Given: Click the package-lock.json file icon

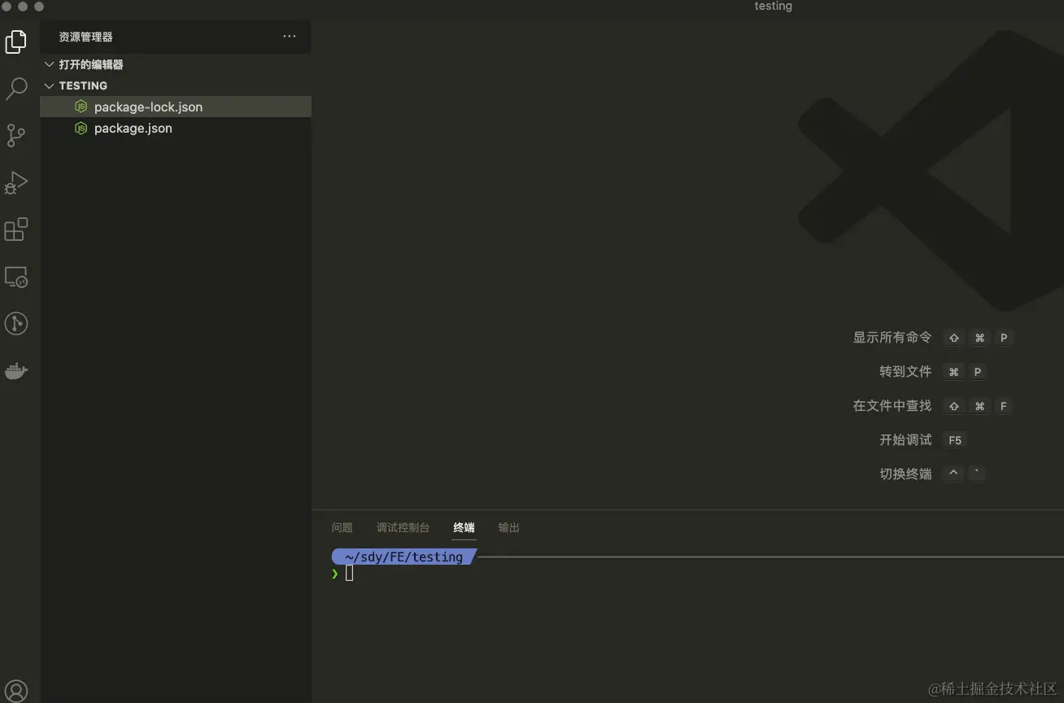Looking at the screenshot, I should [x=81, y=107].
